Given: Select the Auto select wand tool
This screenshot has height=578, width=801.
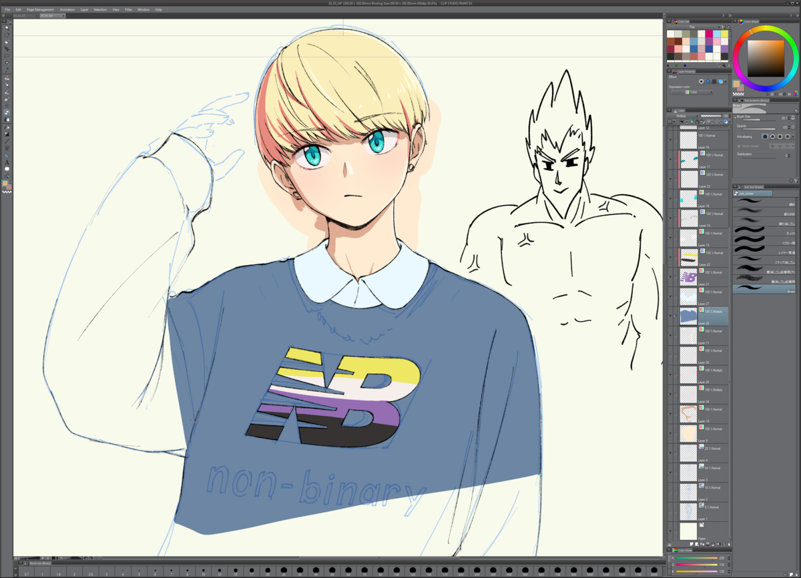Looking at the screenshot, I should click(7, 63).
